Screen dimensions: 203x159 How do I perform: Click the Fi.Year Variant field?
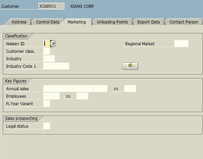pyautogui.click(x=47, y=104)
